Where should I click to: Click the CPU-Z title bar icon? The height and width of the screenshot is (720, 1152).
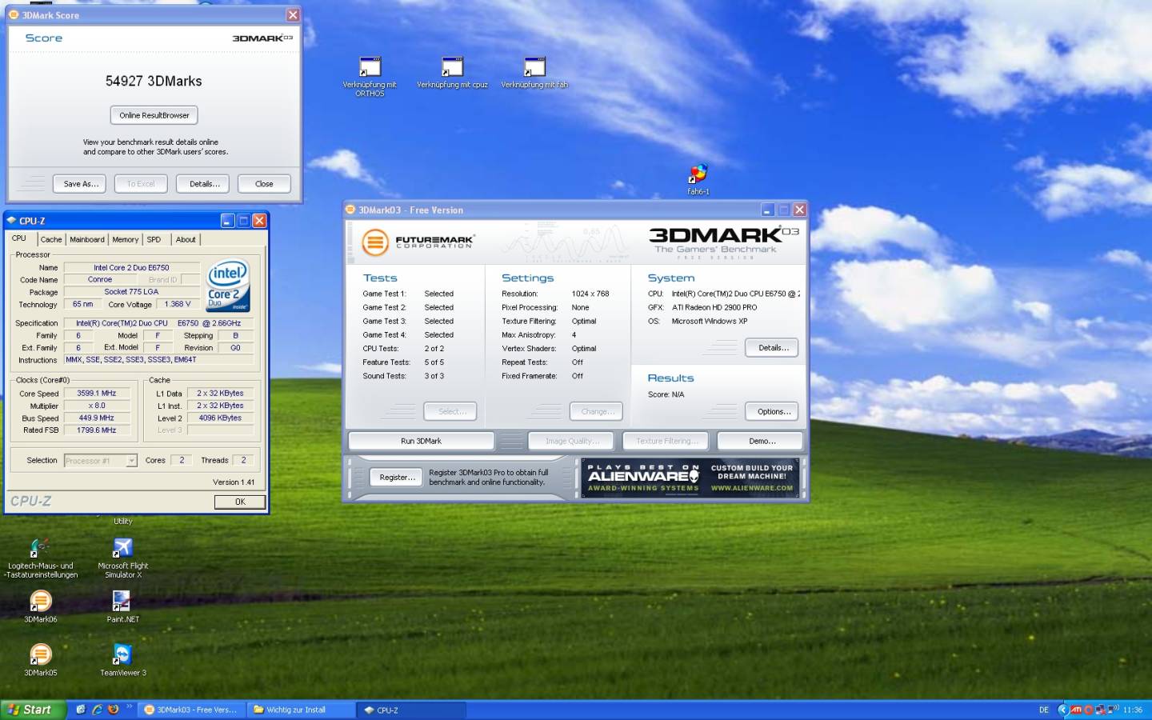pos(11,220)
